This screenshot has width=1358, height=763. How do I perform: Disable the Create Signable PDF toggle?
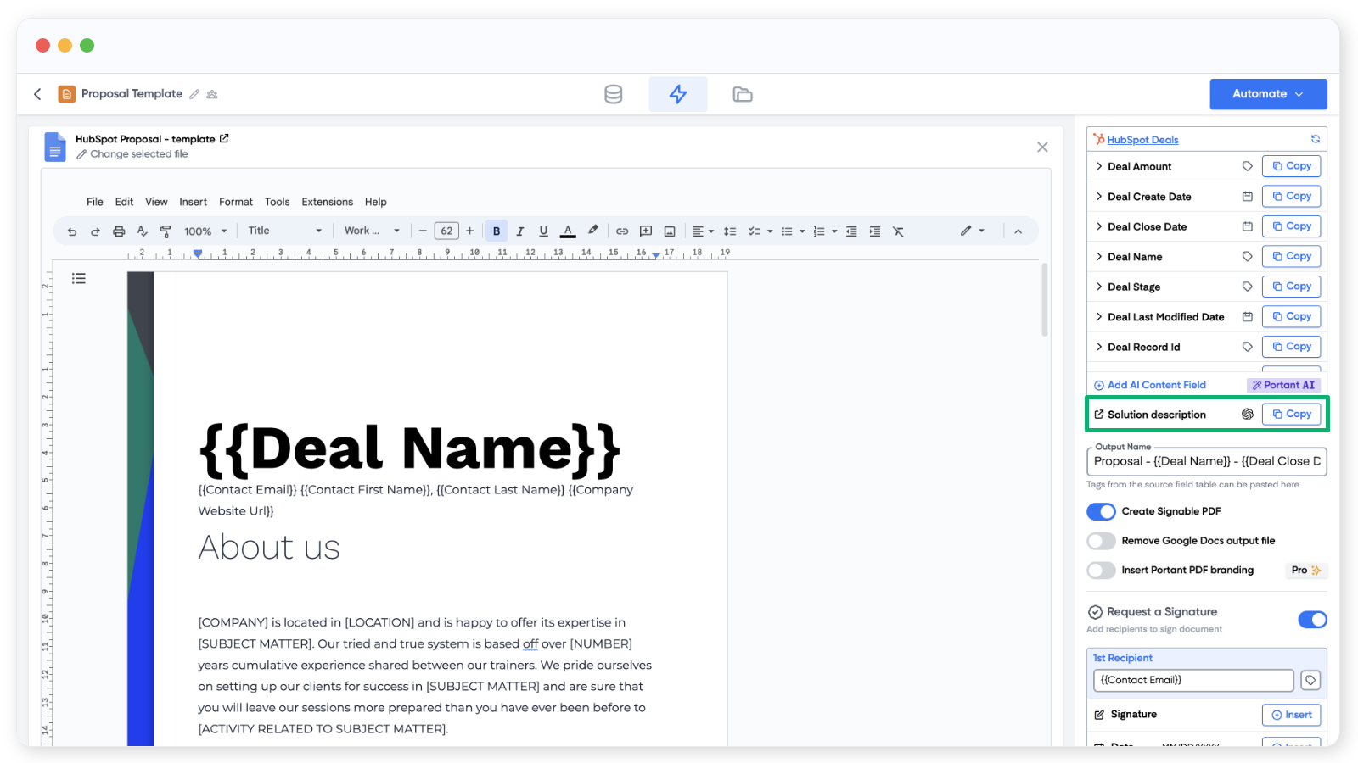(1101, 511)
